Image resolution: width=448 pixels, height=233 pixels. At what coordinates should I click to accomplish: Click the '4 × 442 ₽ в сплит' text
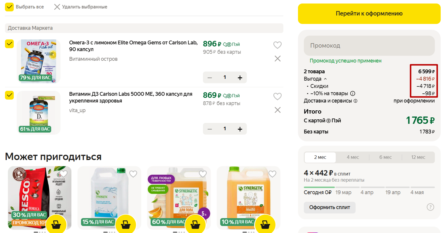[327, 173]
